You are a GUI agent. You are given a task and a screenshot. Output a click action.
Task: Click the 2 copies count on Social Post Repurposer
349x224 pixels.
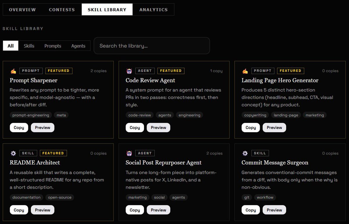coord(214,153)
